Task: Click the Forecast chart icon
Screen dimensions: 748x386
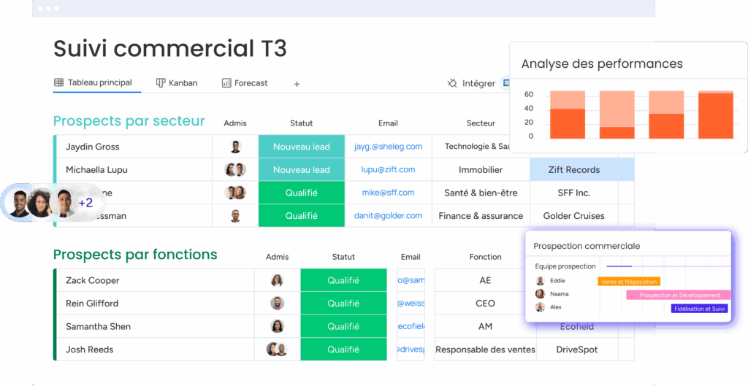Action: pyautogui.click(x=226, y=83)
